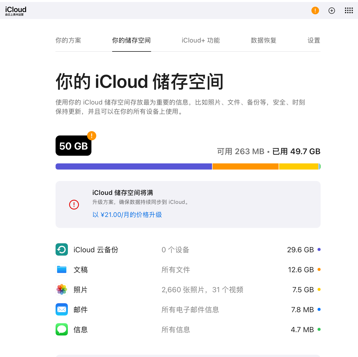Click the 信息 Messages bubble icon

coord(62,329)
